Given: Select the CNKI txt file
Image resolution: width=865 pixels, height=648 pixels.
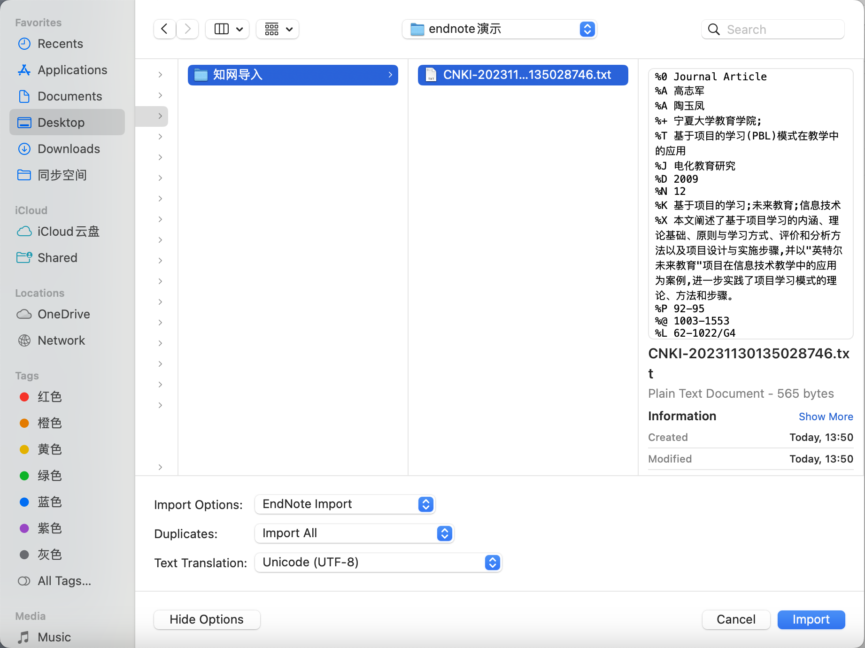Looking at the screenshot, I should click(x=523, y=75).
